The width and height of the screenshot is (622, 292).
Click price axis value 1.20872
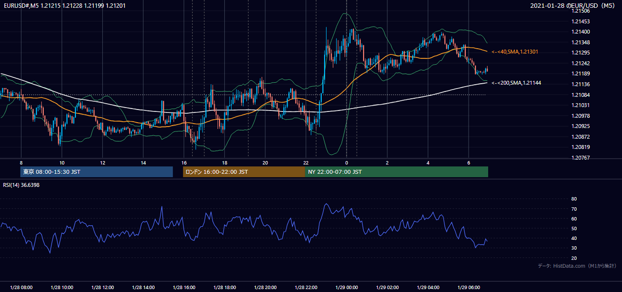click(581, 137)
